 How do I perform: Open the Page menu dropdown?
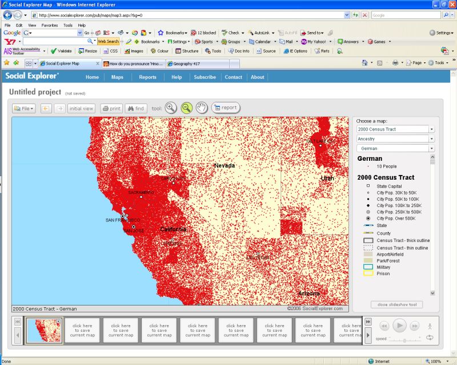click(416, 62)
